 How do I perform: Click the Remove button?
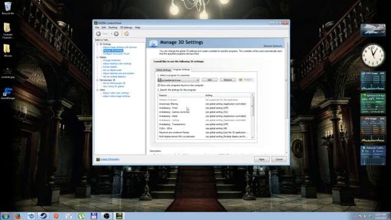click(x=228, y=80)
